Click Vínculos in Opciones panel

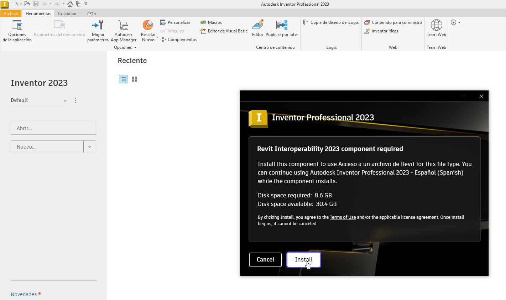click(x=172, y=31)
